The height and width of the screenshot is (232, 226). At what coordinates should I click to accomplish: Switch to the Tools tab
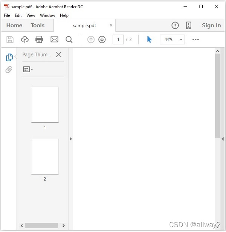point(38,25)
